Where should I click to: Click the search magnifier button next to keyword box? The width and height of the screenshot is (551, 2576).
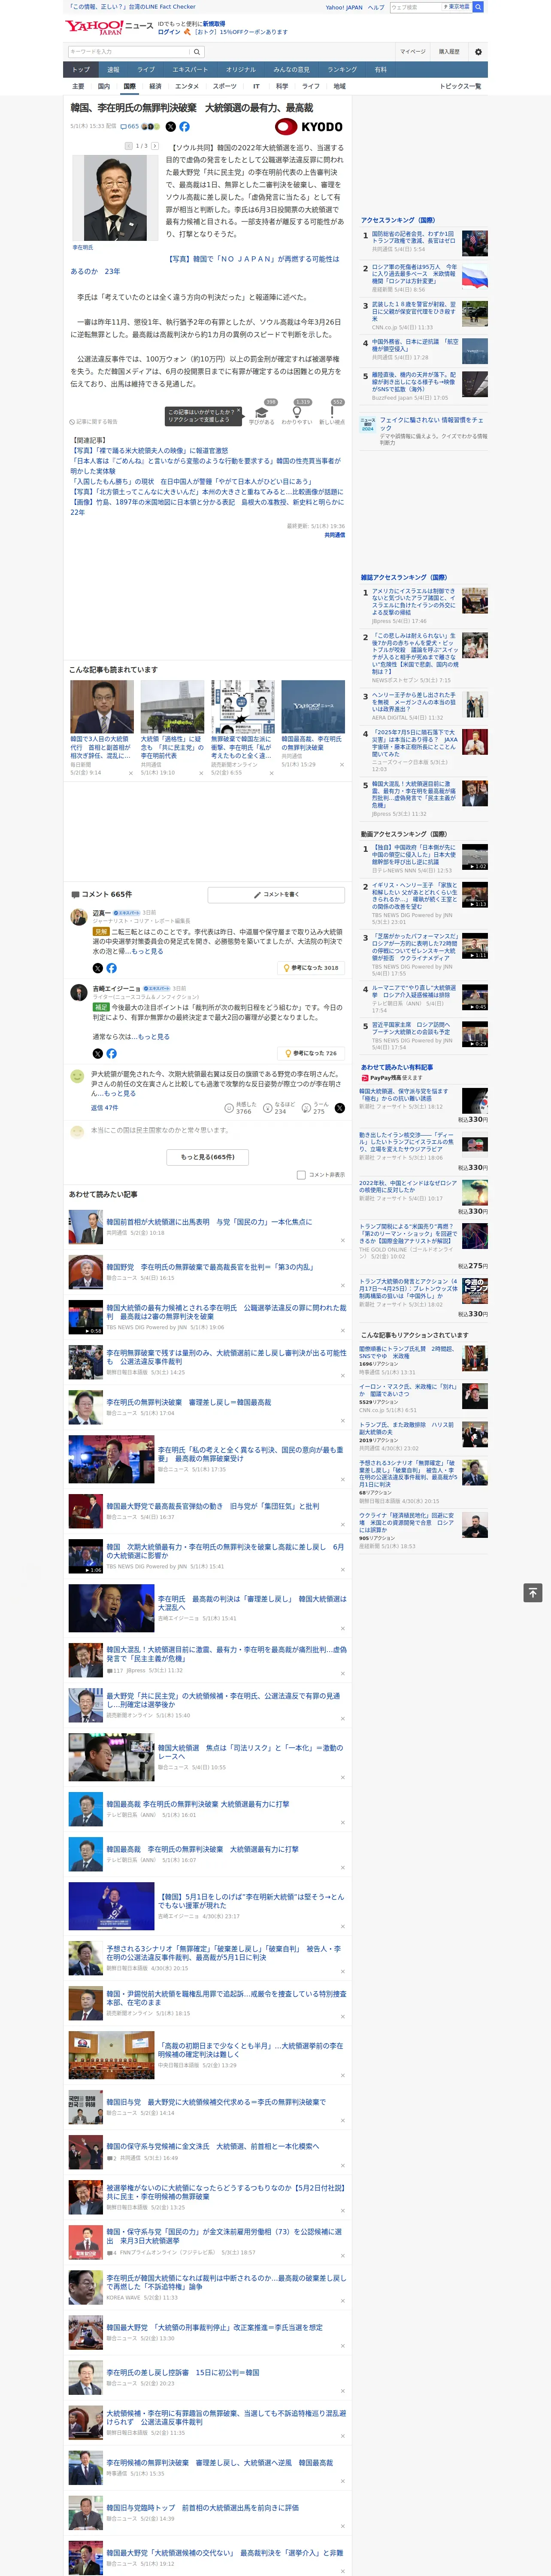pos(197,52)
